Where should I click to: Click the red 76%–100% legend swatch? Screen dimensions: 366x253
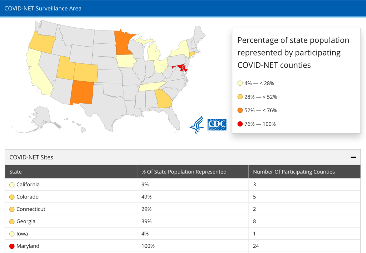coord(240,124)
